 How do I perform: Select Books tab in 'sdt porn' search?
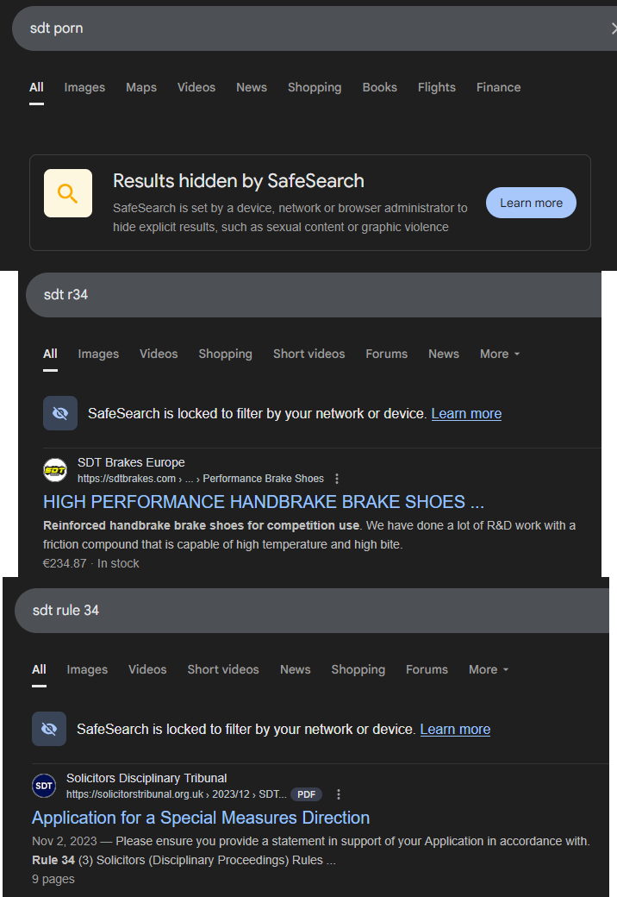[379, 87]
